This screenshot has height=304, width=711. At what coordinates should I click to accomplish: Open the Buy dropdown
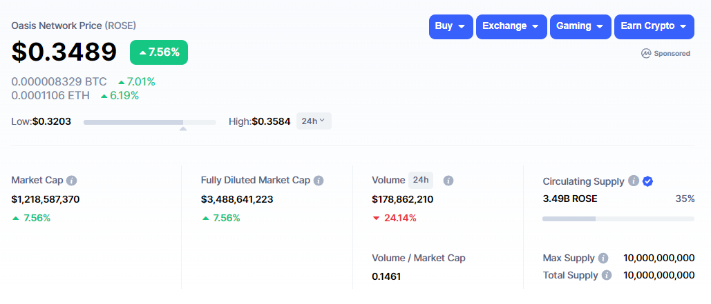point(451,26)
